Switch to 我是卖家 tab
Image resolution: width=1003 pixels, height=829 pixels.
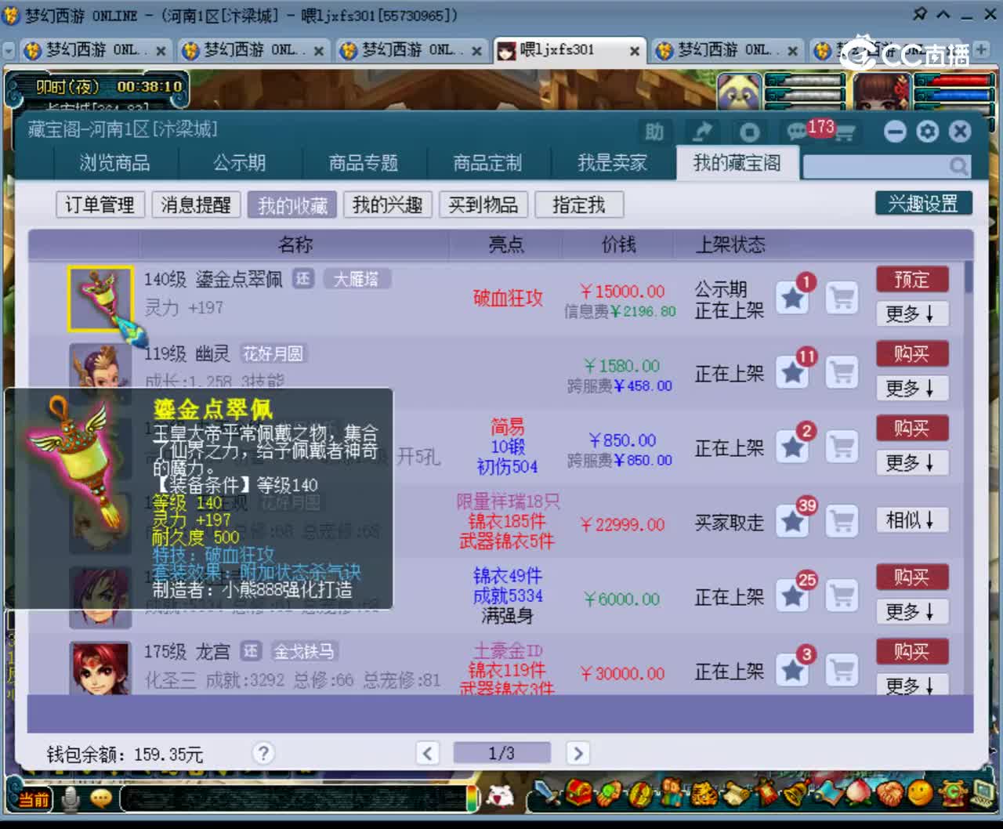pos(613,163)
